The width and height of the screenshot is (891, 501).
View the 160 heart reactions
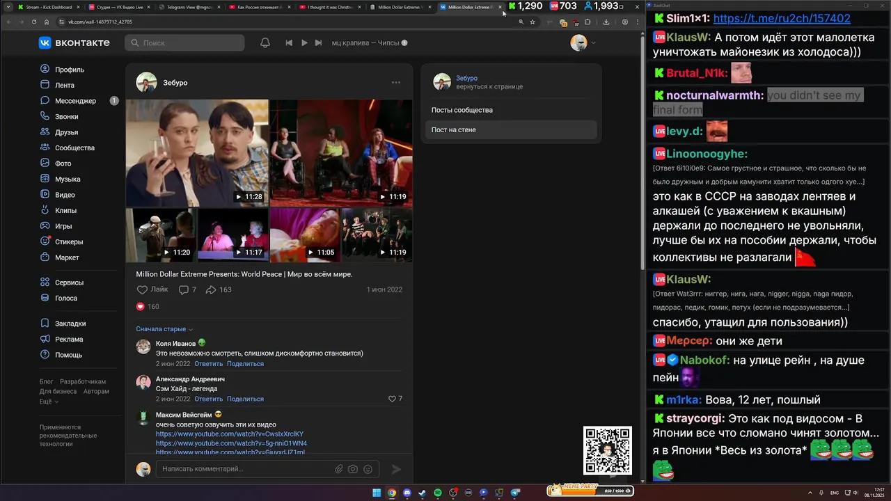tap(148, 306)
